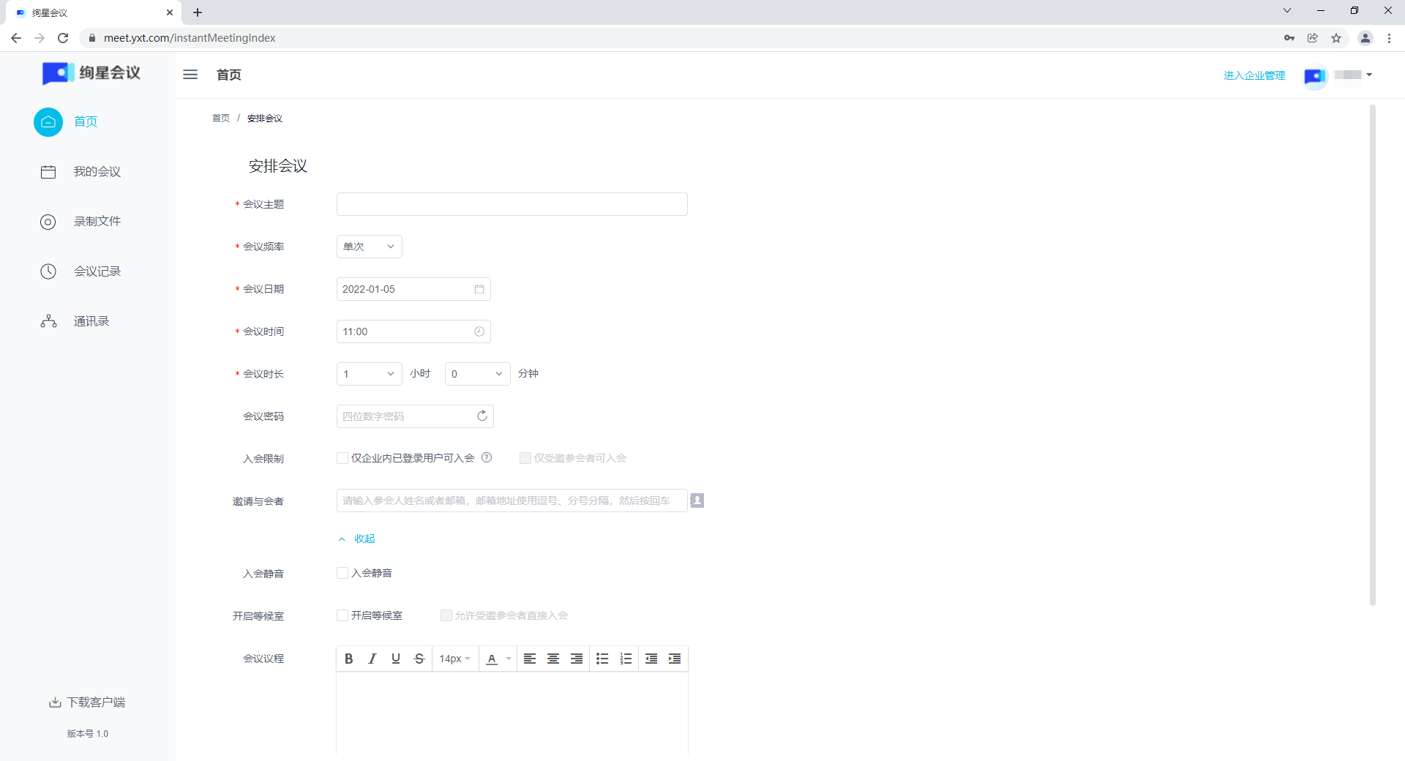The height and width of the screenshot is (761, 1405).
Task: Open 首页 in the sidebar
Action: (x=66, y=121)
